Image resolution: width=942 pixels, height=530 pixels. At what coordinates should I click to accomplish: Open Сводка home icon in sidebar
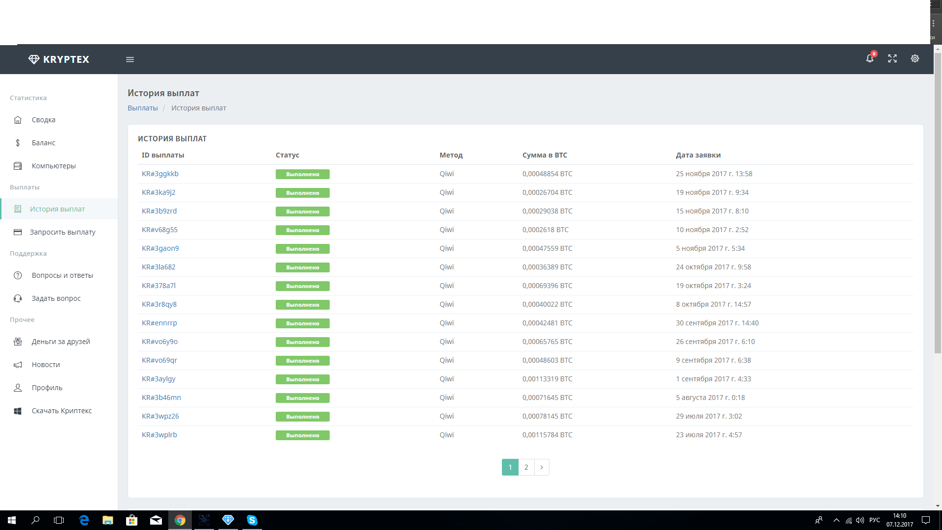tap(18, 120)
